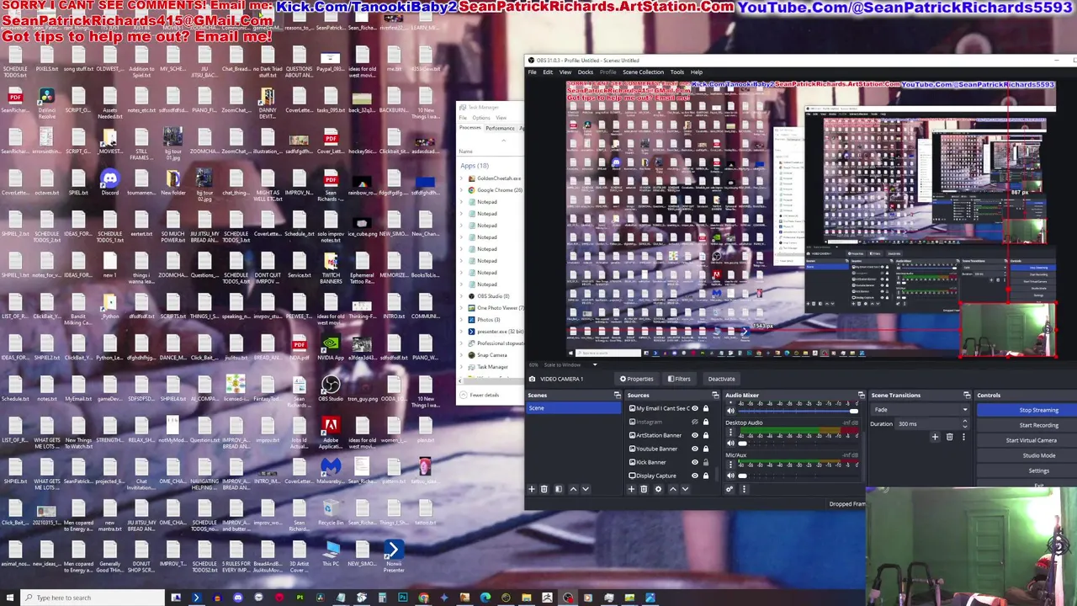Open scene filters icon in Scenes panel
1077x606 pixels.
(x=558, y=489)
